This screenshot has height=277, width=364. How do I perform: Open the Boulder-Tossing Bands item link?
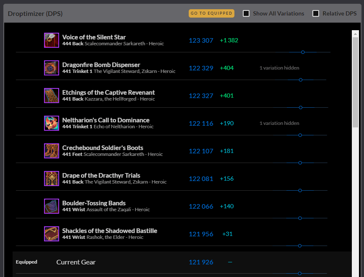94,203
